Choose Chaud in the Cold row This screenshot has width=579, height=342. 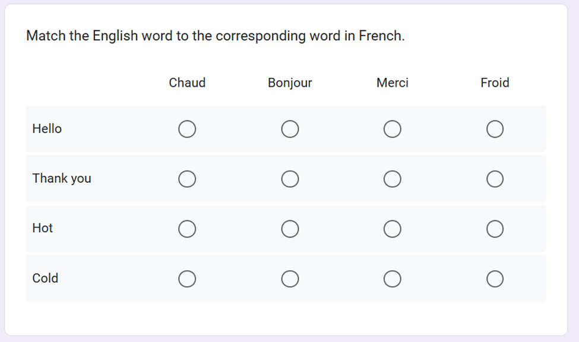tap(187, 278)
